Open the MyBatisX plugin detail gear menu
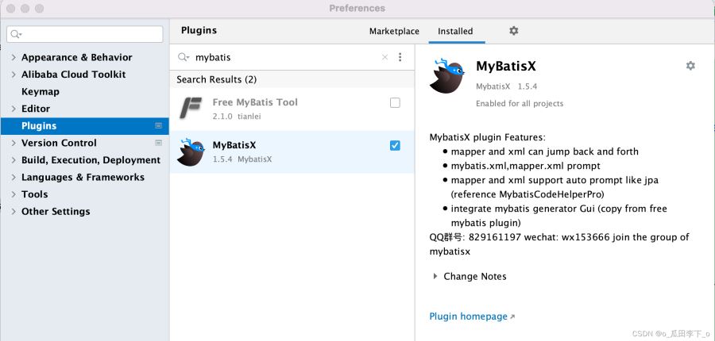Screen dimensions: 715x341 (690, 66)
